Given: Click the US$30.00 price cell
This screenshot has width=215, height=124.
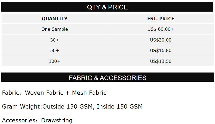Looking at the screenshot, I should click(x=161, y=40).
